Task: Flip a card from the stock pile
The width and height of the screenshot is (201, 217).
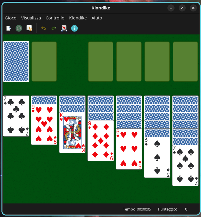Action: click(x=16, y=62)
